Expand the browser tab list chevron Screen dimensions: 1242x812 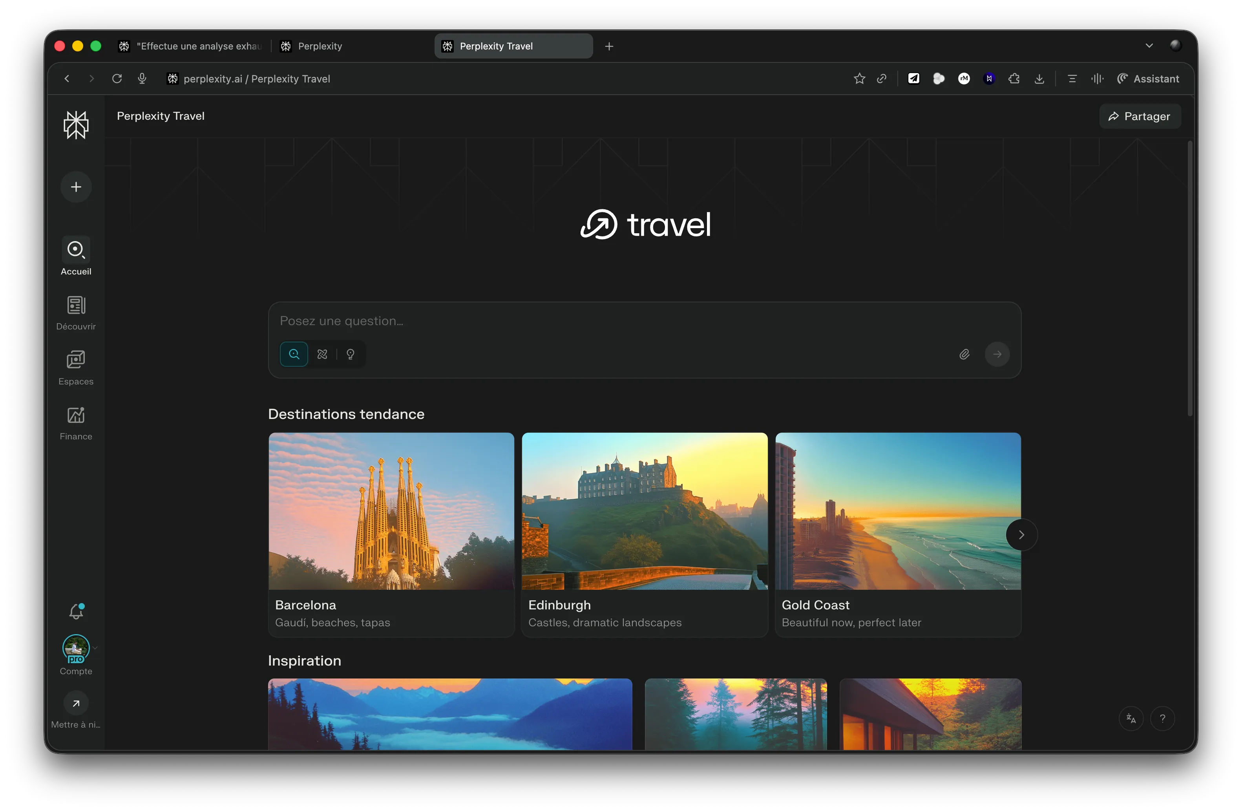pyautogui.click(x=1149, y=46)
